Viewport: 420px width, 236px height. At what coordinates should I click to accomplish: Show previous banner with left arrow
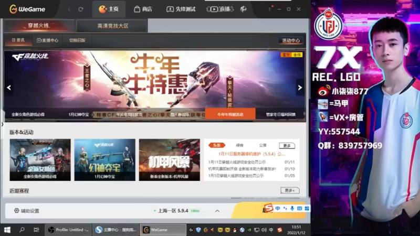9,88
